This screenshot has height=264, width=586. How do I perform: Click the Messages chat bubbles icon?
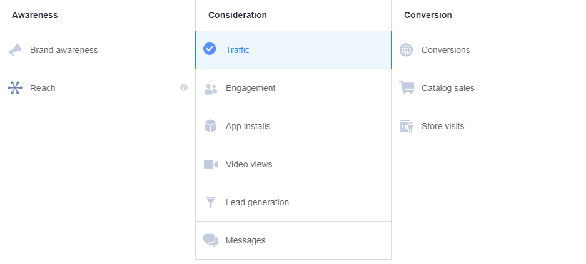211,240
